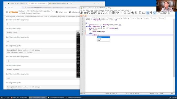Viewport: 177px width, 99px height.
Task: Open the Language menu
Action: click(x=102, y=10)
